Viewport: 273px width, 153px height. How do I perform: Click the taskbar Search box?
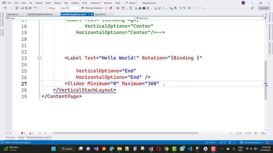click(x=67, y=149)
